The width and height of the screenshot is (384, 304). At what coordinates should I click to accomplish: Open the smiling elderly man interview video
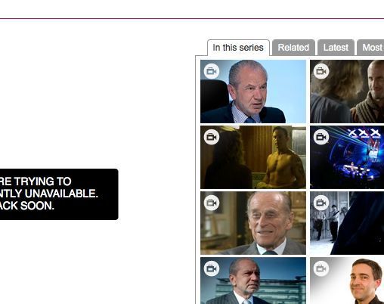tap(253, 223)
